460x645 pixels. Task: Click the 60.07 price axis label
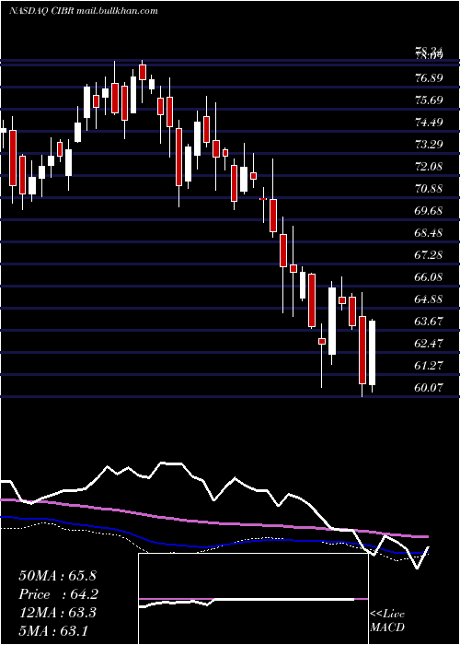(x=429, y=388)
